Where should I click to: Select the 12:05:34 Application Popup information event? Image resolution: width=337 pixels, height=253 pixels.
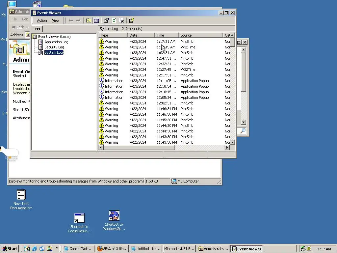click(x=164, y=98)
